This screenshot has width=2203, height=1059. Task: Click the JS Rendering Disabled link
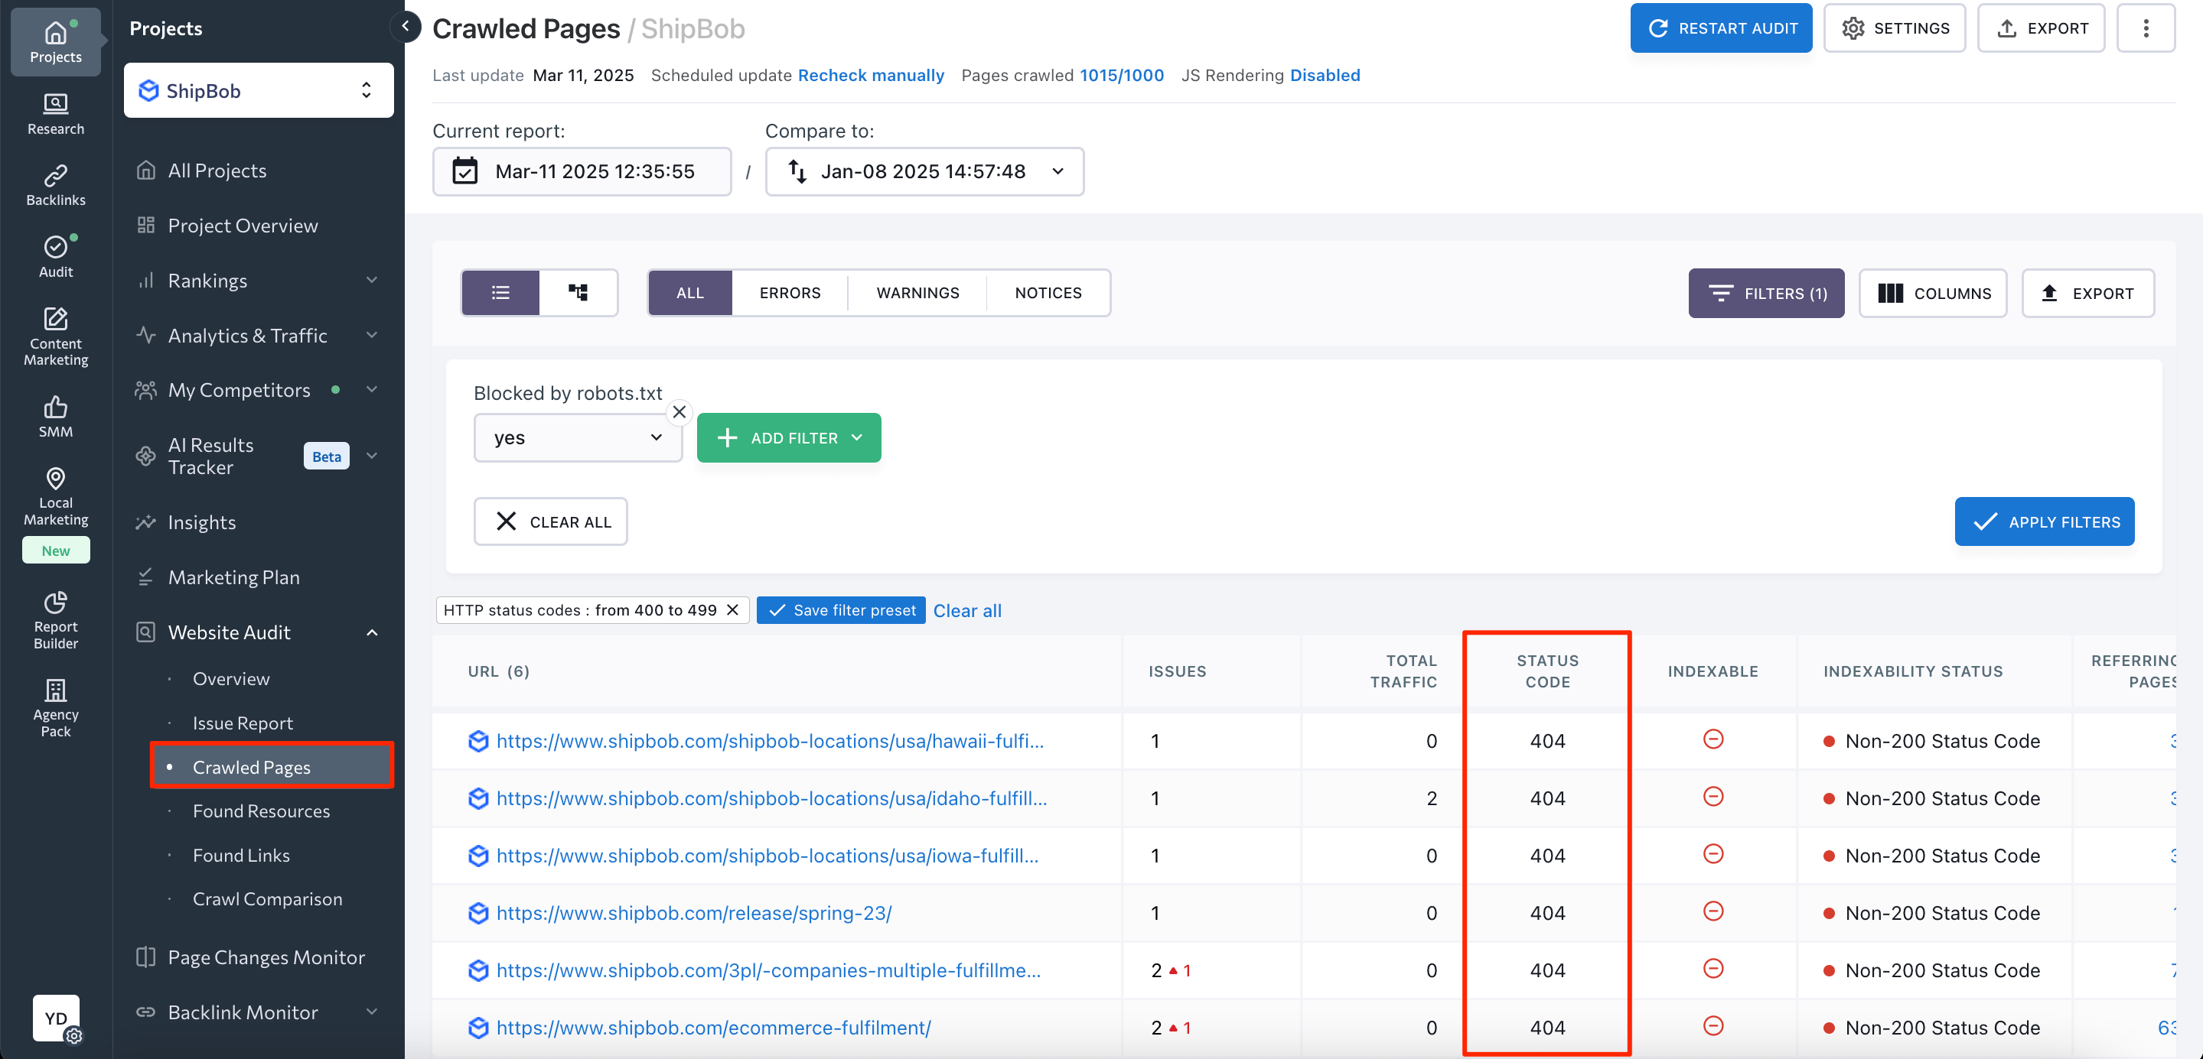click(1325, 74)
